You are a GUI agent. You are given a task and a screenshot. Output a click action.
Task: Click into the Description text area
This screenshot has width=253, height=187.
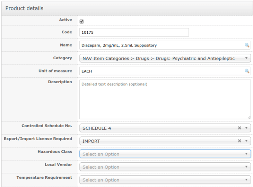coord(165,100)
